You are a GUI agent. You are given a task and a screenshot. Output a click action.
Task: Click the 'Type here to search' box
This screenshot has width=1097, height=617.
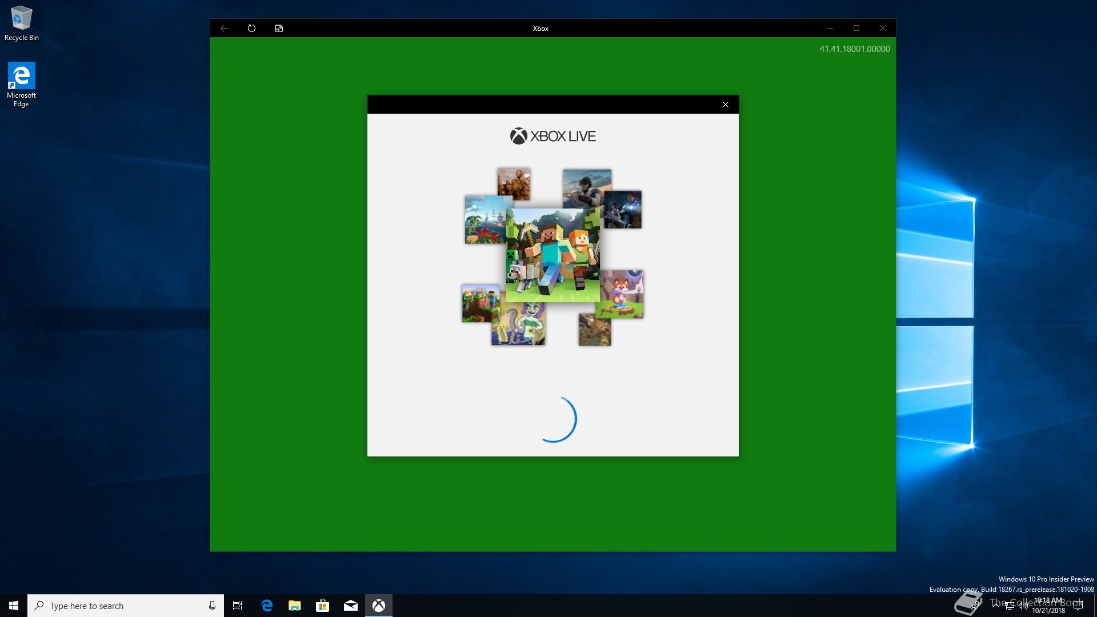pyautogui.click(x=120, y=606)
